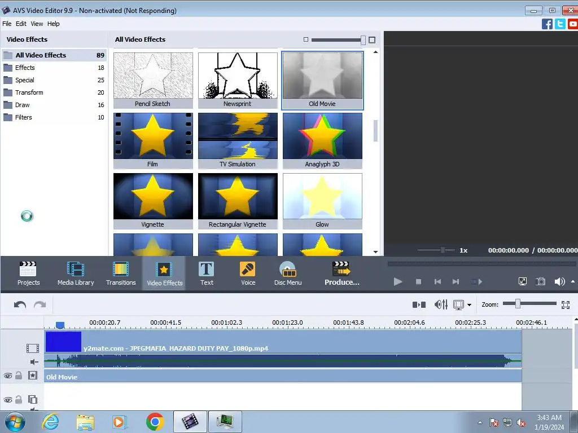Open the File menu
Image resolution: width=578 pixels, height=433 pixels.
tap(7, 24)
